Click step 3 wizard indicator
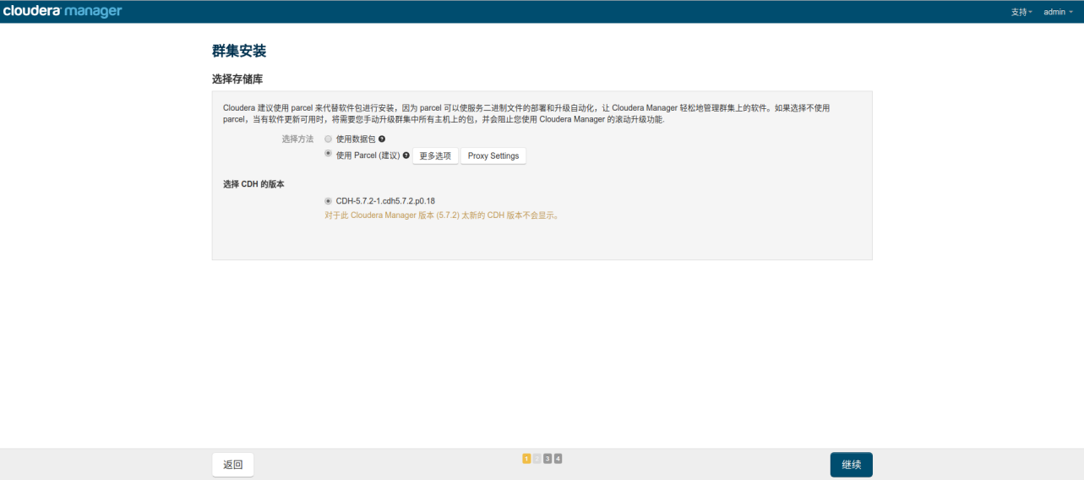The height and width of the screenshot is (480, 1084). 547,459
